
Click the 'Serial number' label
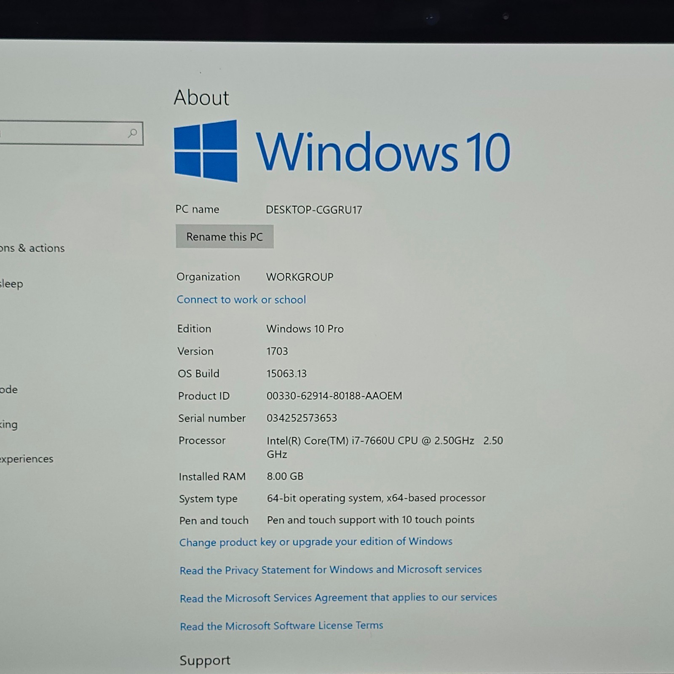(212, 418)
